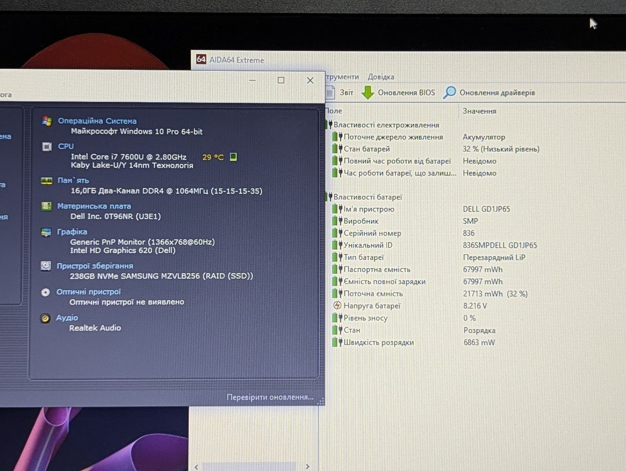This screenshot has width=626, height=471.
Task: Click the Акумулятор power source value
Action: click(484, 137)
